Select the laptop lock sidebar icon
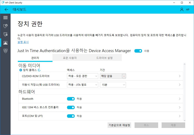The image size is (194, 135). pos(5,43)
